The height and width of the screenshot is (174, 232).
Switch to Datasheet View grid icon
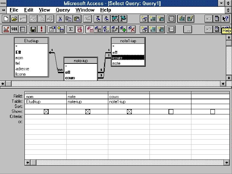point(23,29)
